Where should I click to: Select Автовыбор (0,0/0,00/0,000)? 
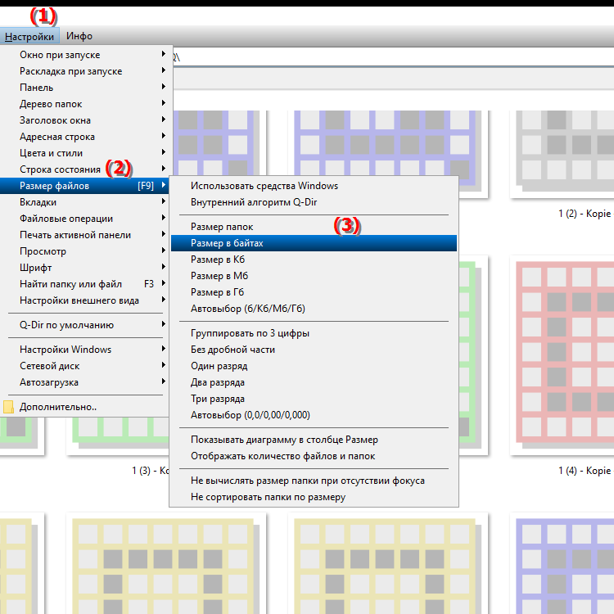click(x=314, y=415)
